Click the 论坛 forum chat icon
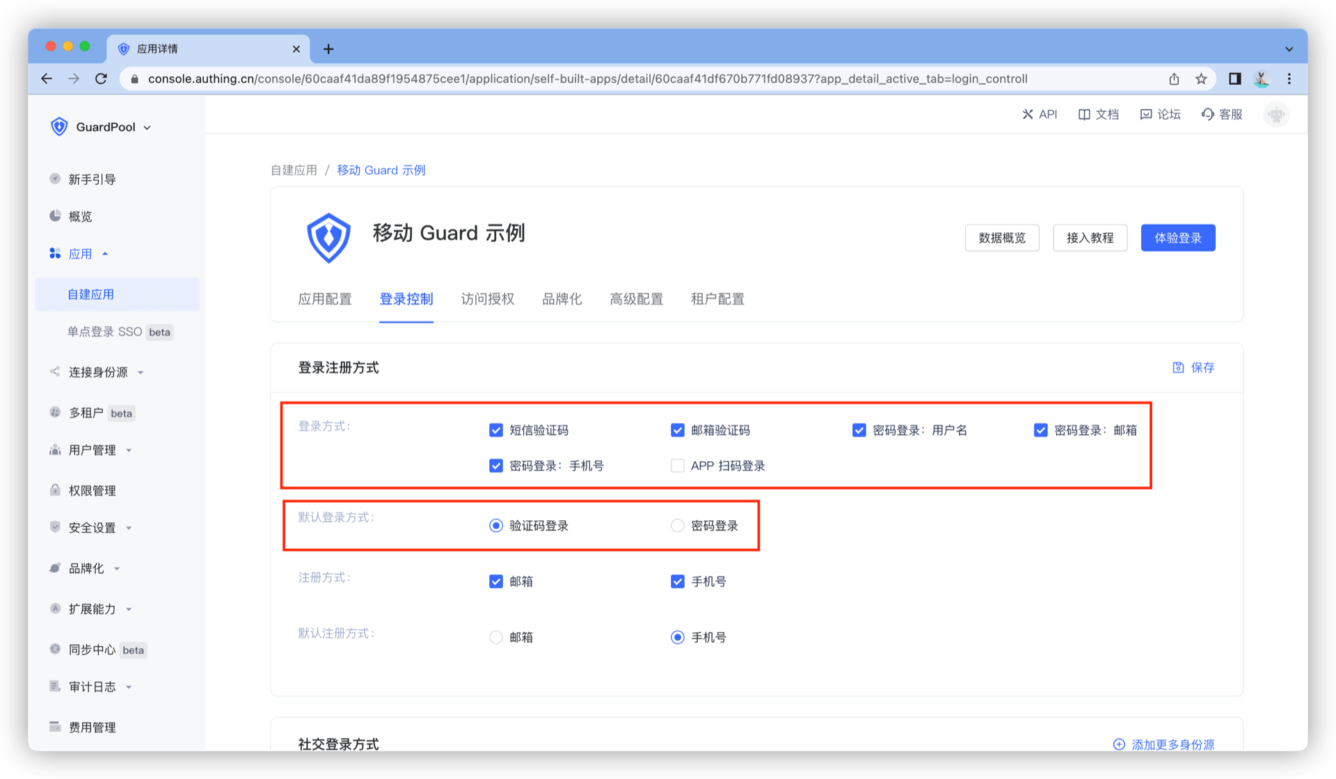This screenshot has width=1336, height=779. 1145,114
